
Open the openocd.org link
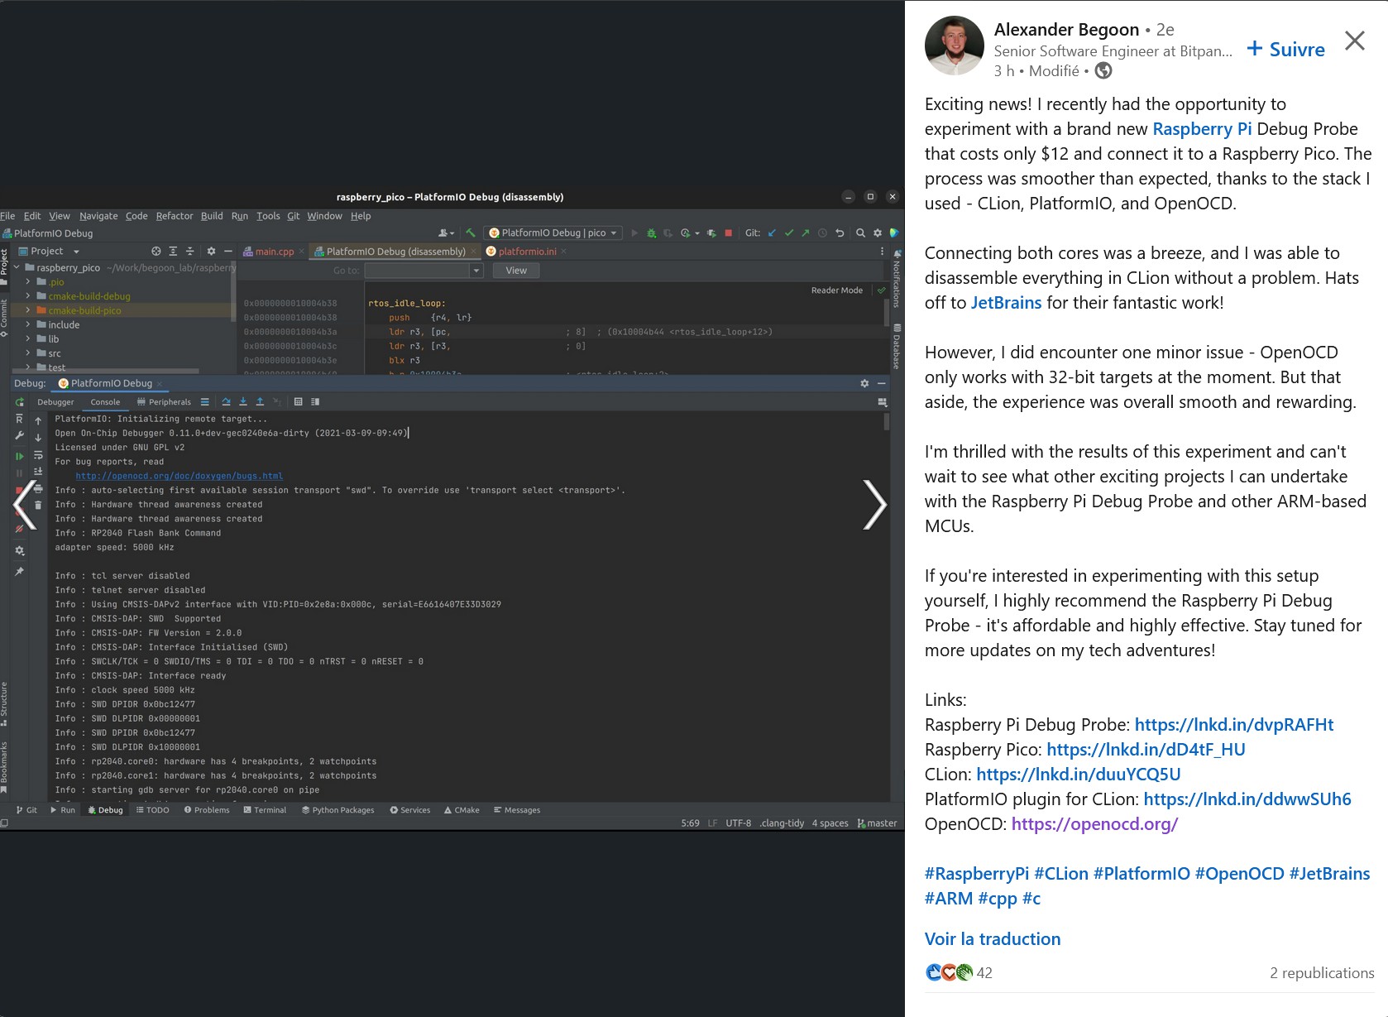coord(1094,824)
